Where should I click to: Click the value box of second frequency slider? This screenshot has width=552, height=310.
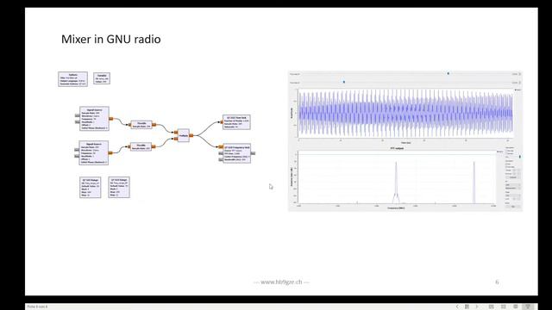pyautogui.click(x=517, y=83)
